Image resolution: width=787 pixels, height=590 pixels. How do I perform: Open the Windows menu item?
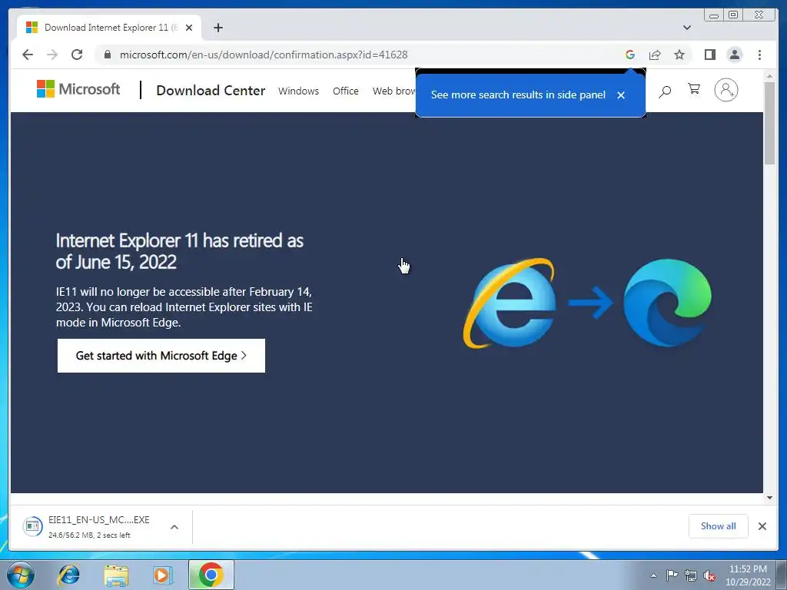pyautogui.click(x=299, y=91)
